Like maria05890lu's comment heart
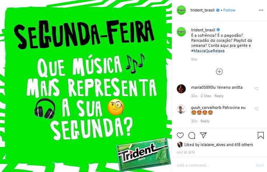Viewport: 267px width, 172px height. (257, 88)
